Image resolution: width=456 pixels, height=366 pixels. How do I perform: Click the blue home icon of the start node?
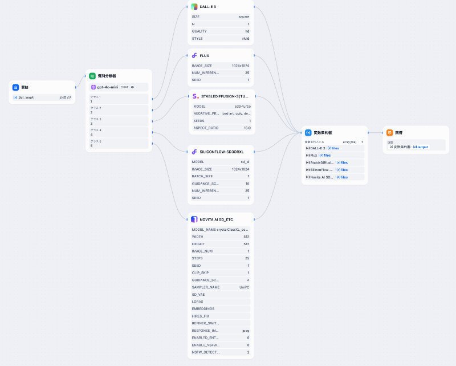(x=16, y=87)
